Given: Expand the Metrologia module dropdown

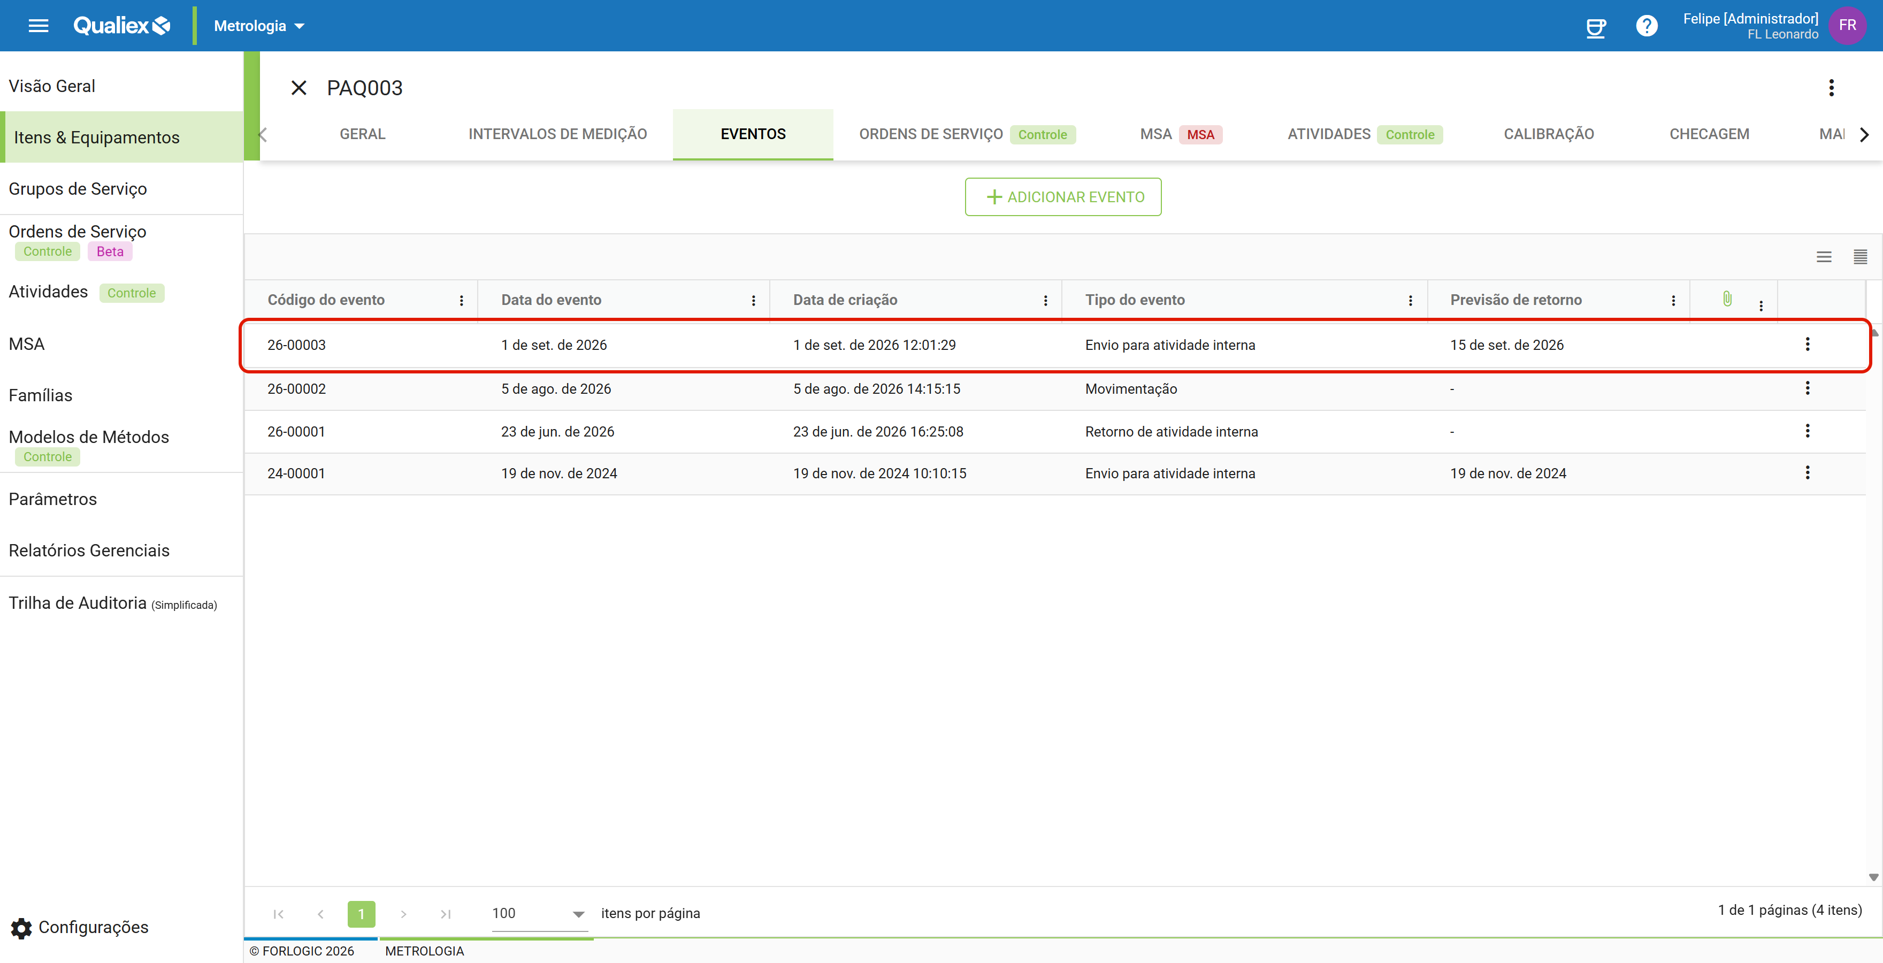Looking at the screenshot, I should coord(259,26).
